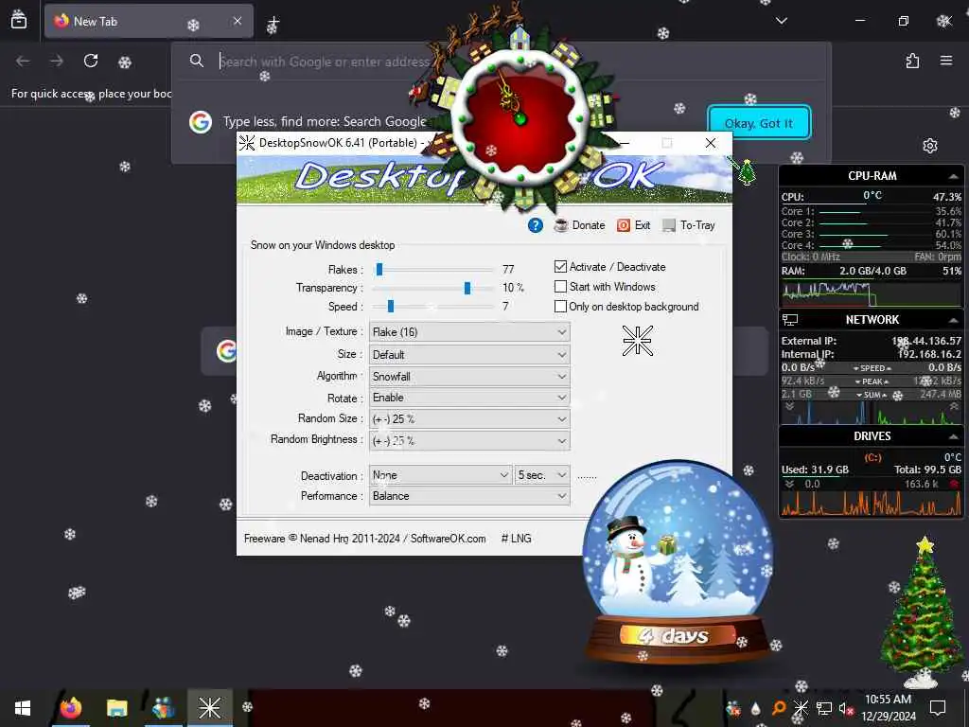Click the Windows Start button
This screenshot has height=727, width=969.
(23, 708)
